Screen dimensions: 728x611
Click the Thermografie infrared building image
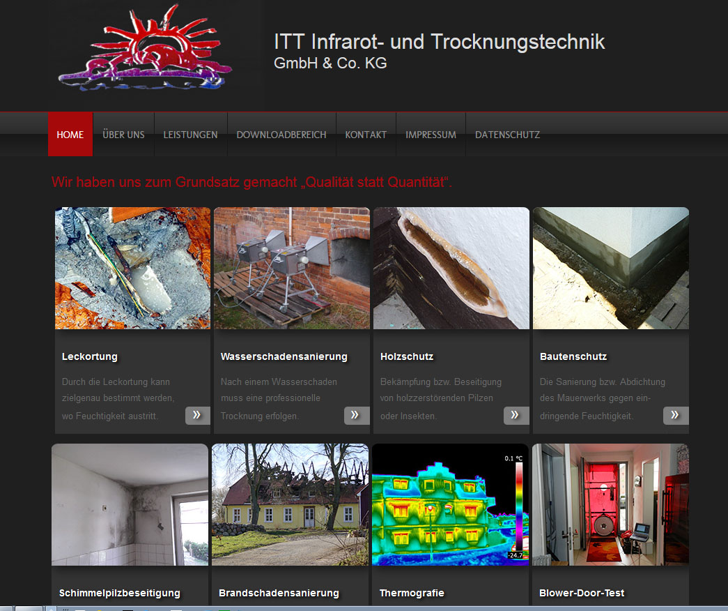(450, 504)
